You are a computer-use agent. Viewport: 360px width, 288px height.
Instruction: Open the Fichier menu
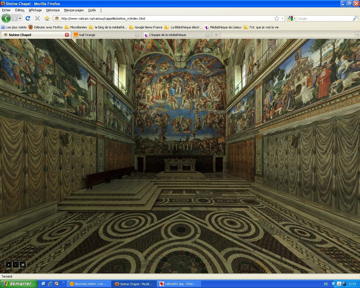[x=6, y=10]
